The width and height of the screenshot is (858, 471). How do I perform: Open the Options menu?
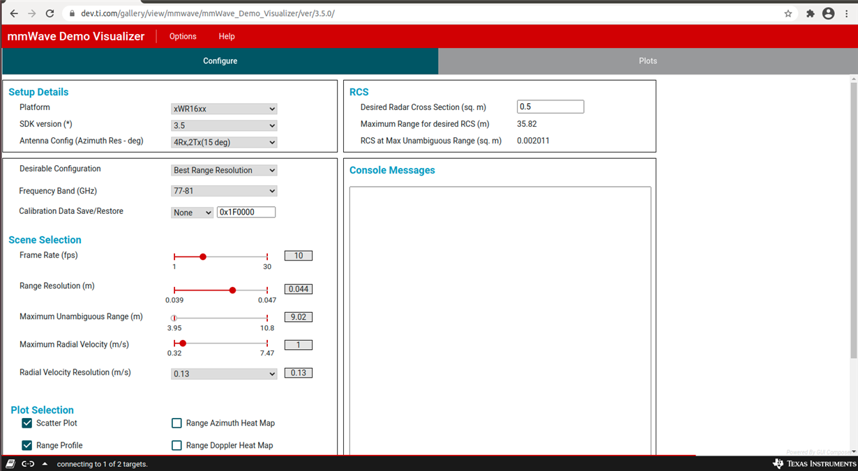[183, 36]
